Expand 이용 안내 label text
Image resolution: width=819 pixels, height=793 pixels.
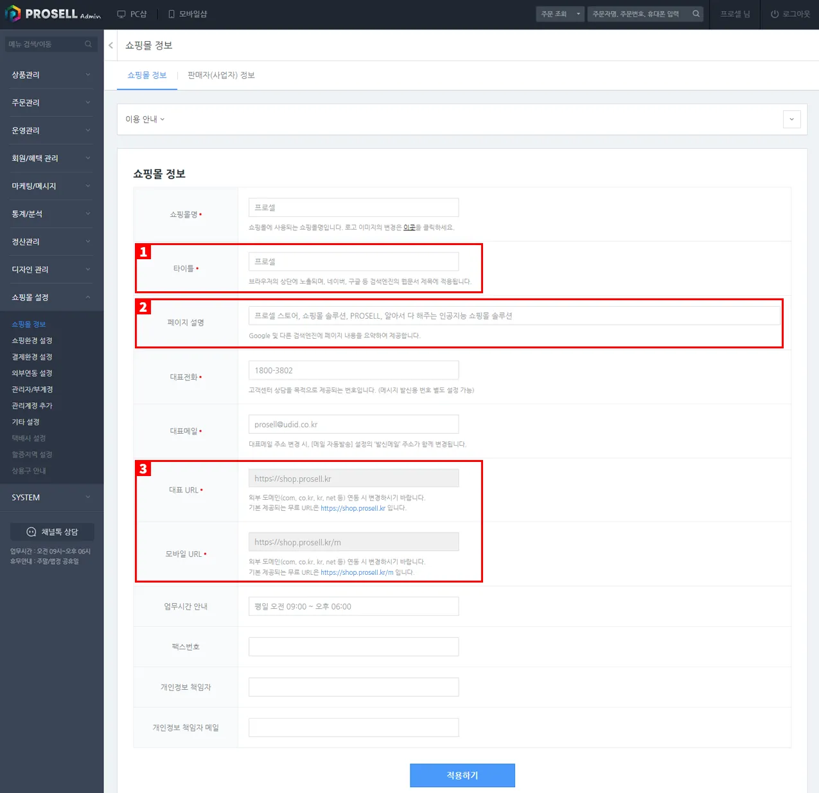pos(145,119)
